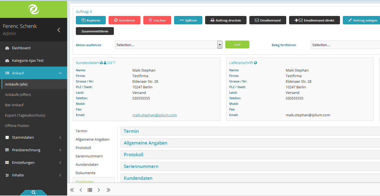Screen dimensions: 380x196
Task: Select Seriennummern in the navigation list
Action: click(x=89, y=156)
